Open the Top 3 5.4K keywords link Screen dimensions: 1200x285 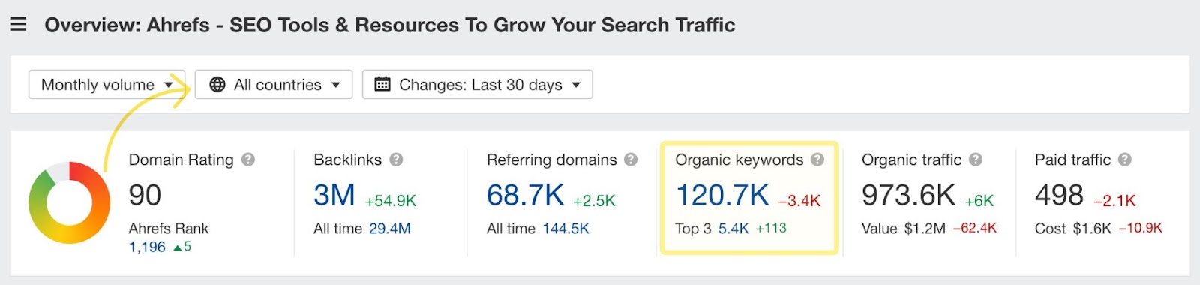pos(733,229)
